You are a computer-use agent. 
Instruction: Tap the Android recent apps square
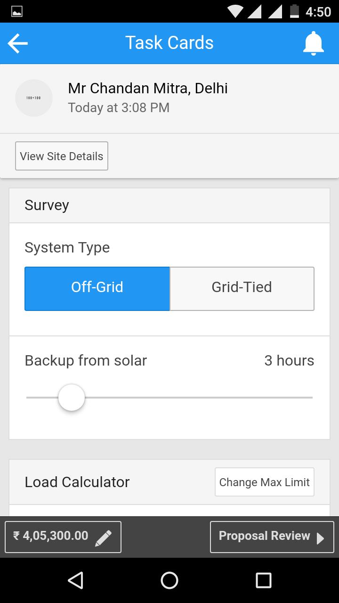[264, 580]
